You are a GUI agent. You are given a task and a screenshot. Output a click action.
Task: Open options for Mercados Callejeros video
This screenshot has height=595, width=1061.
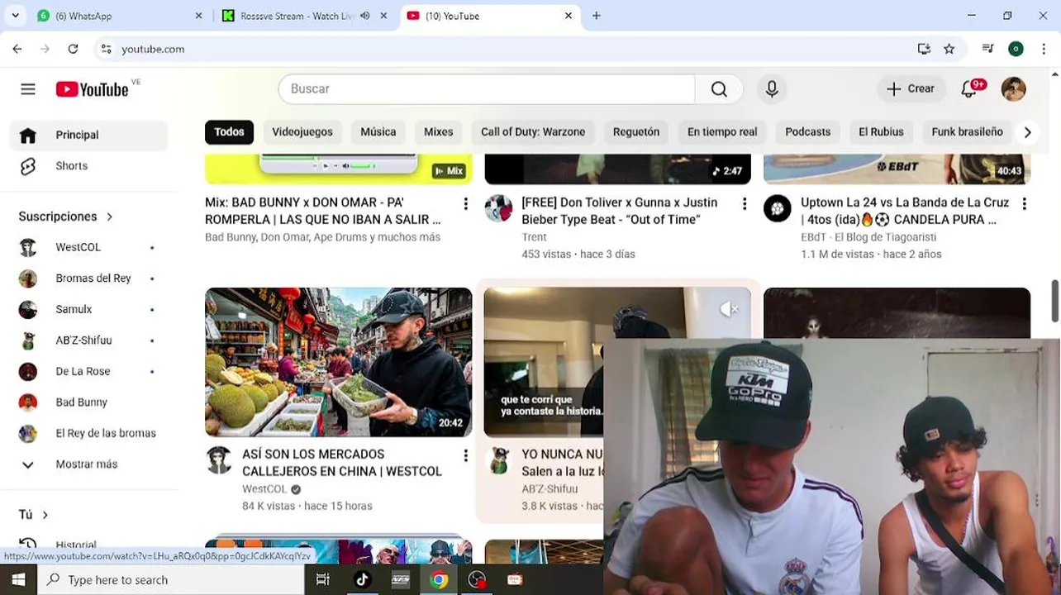465,455
